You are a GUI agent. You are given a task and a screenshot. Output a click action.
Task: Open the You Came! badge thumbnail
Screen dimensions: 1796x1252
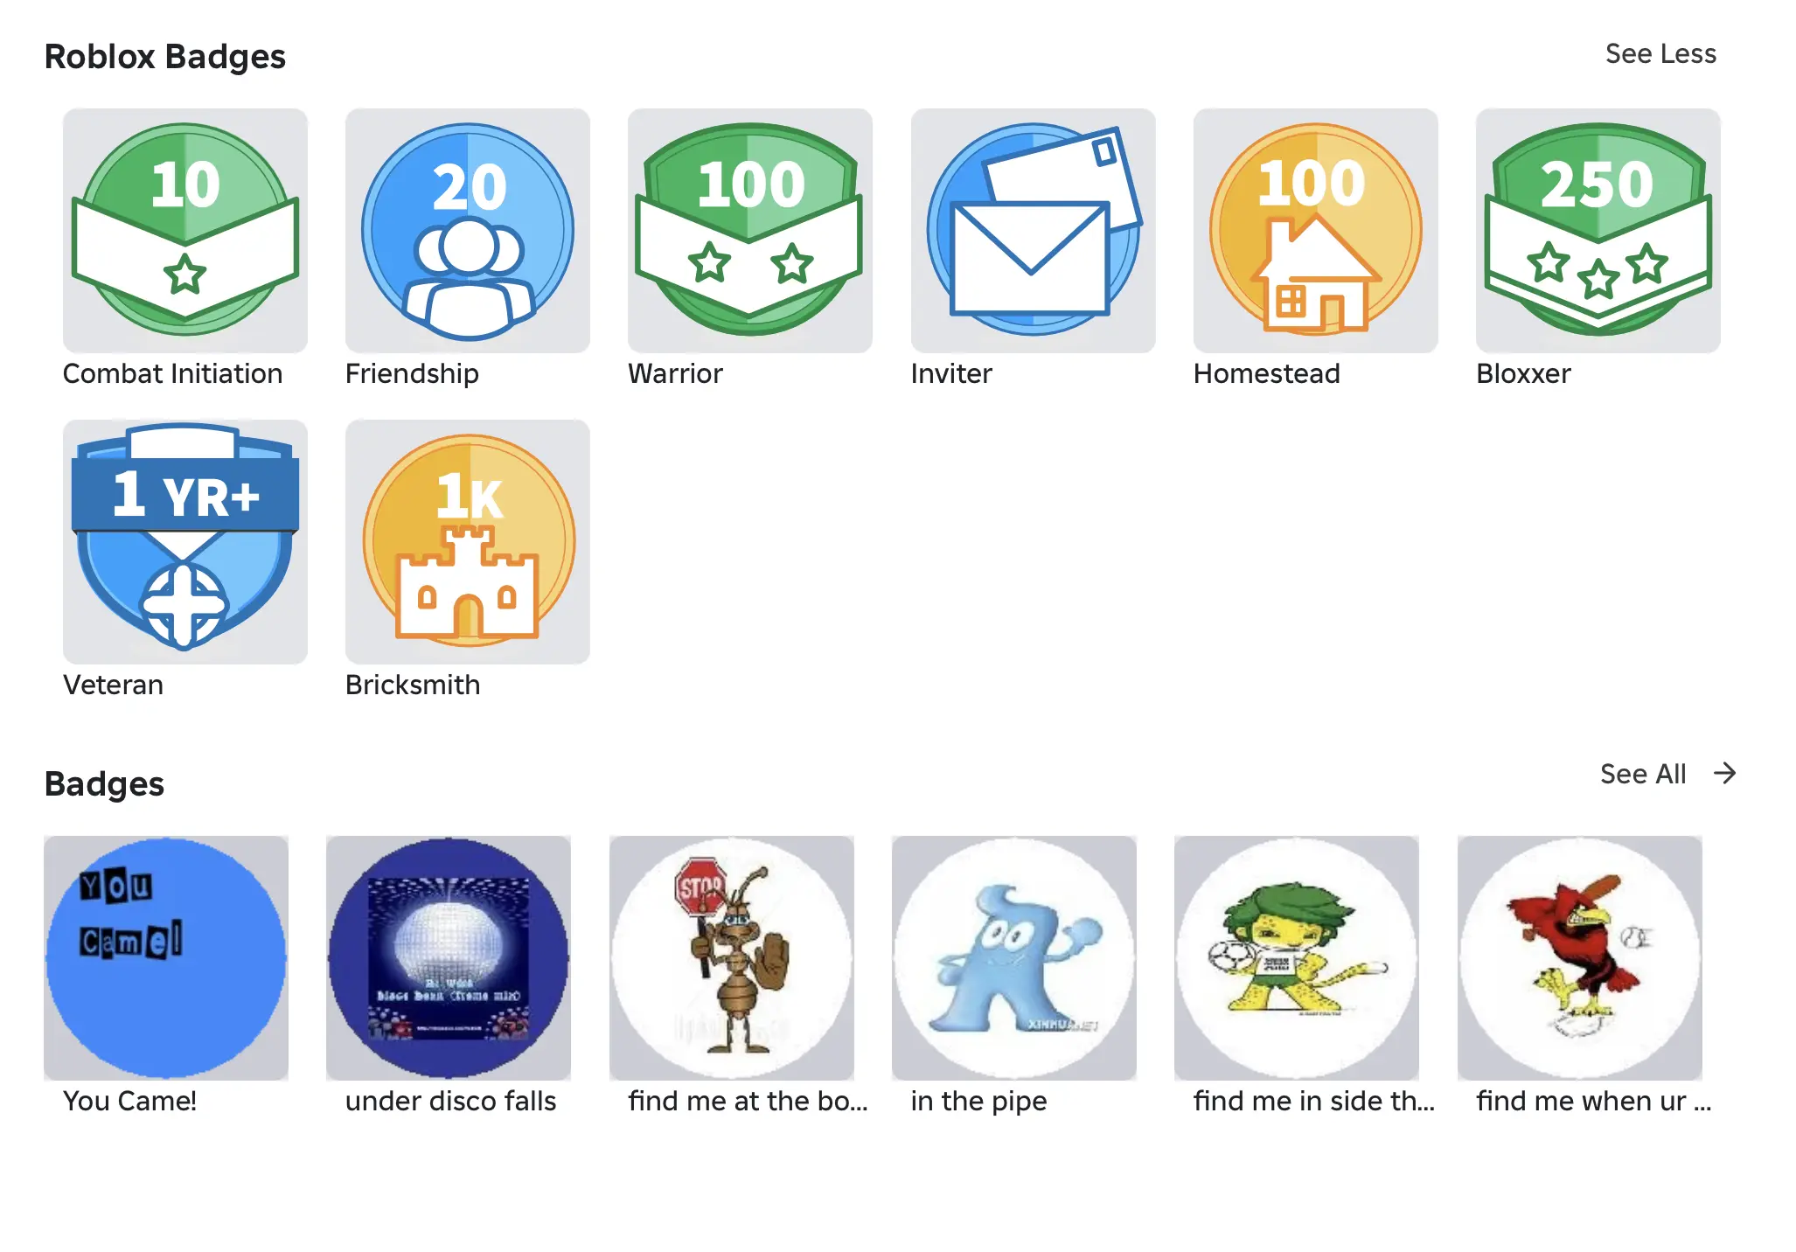click(x=165, y=957)
